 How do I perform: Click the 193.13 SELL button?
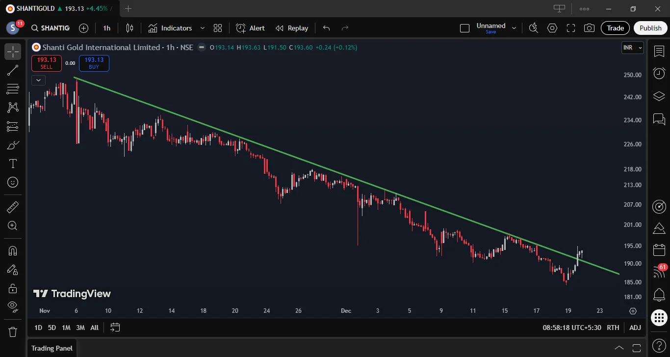pyautogui.click(x=47, y=63)
